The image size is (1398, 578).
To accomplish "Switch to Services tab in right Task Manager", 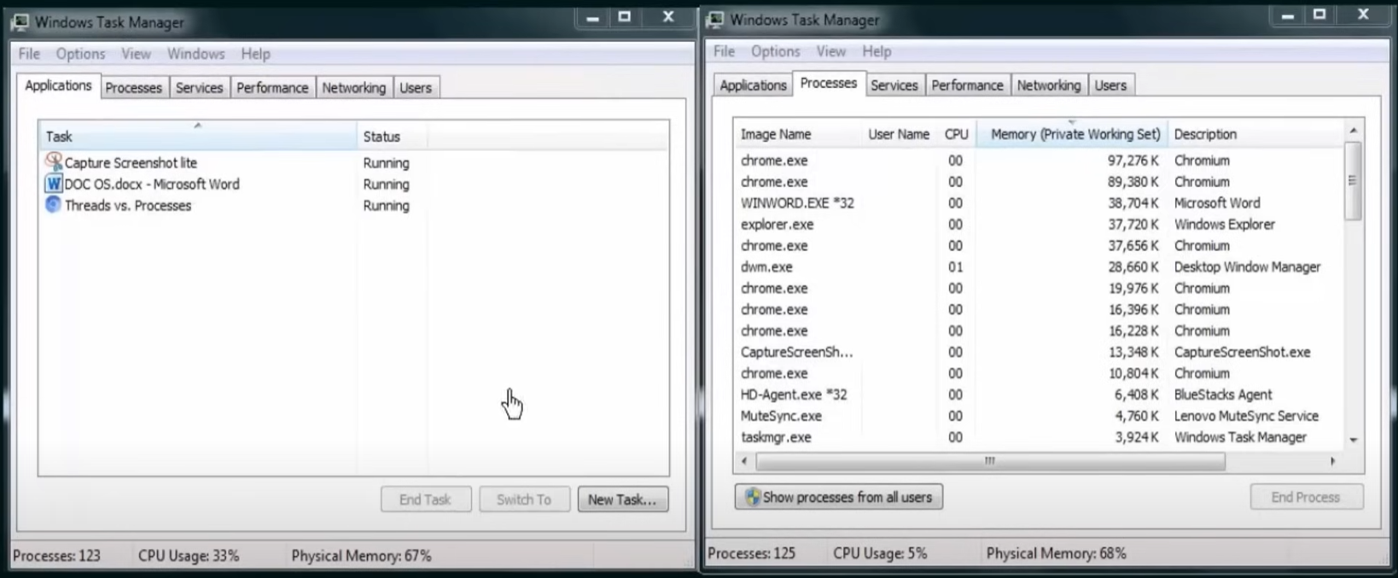I will pos(894,85).
